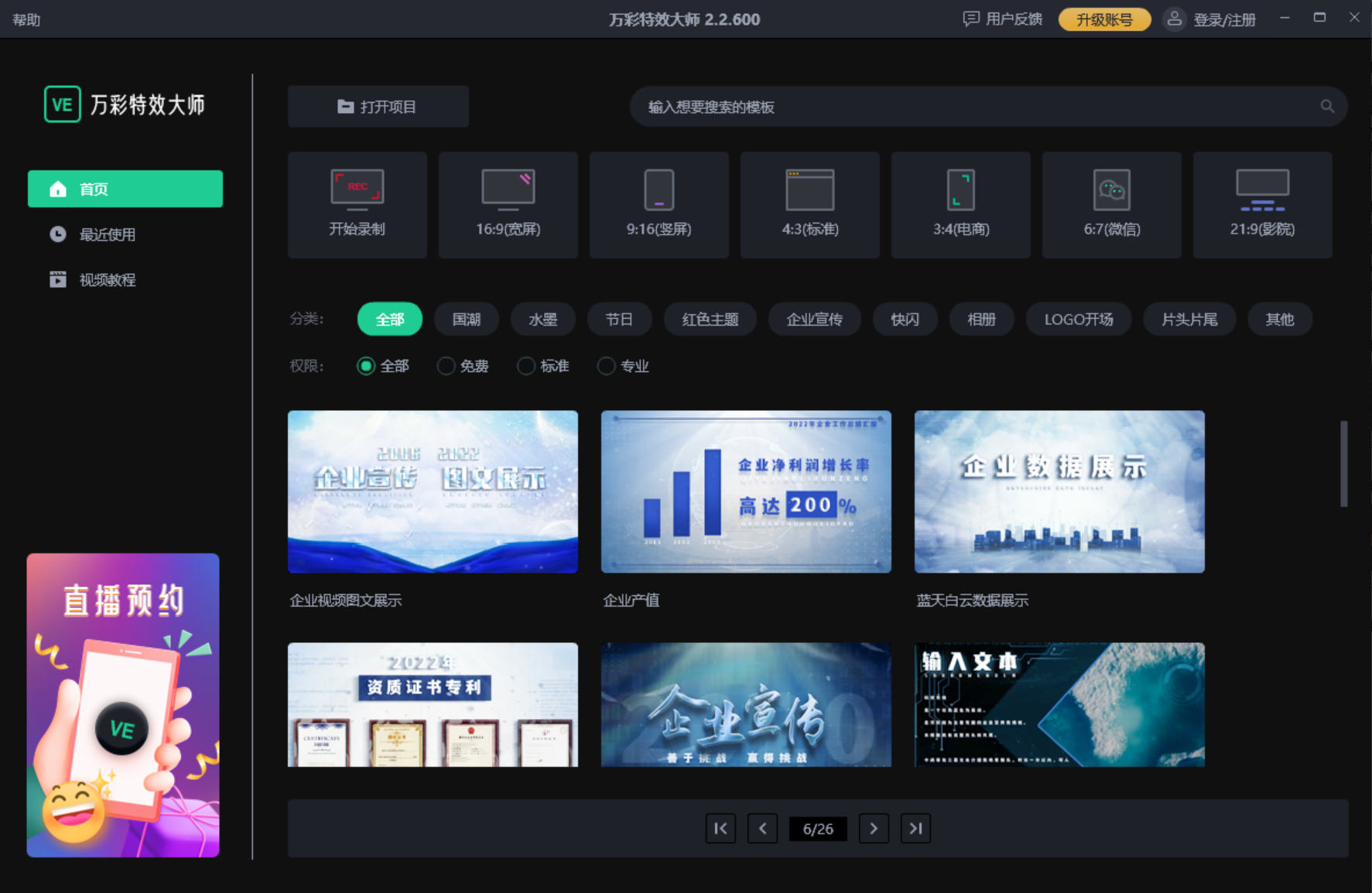
Task: Open the 帮助 menu
Action: [26, 20]
